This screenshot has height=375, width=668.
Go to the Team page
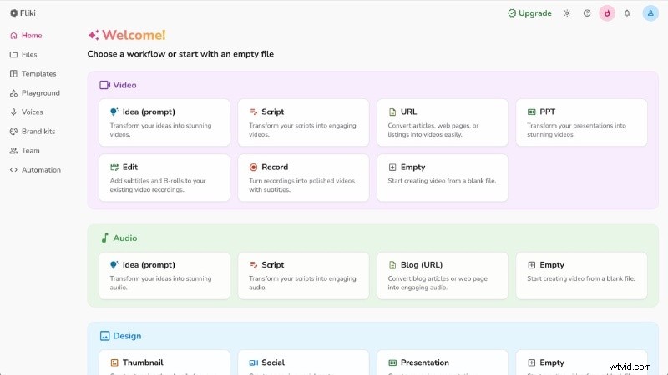pyautogui.click(x=30, y=151)
